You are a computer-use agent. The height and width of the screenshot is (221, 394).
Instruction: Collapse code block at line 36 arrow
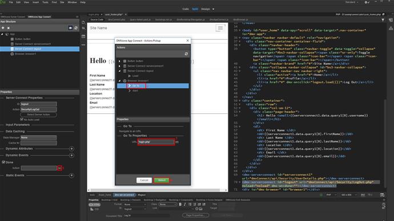(240, 38)
